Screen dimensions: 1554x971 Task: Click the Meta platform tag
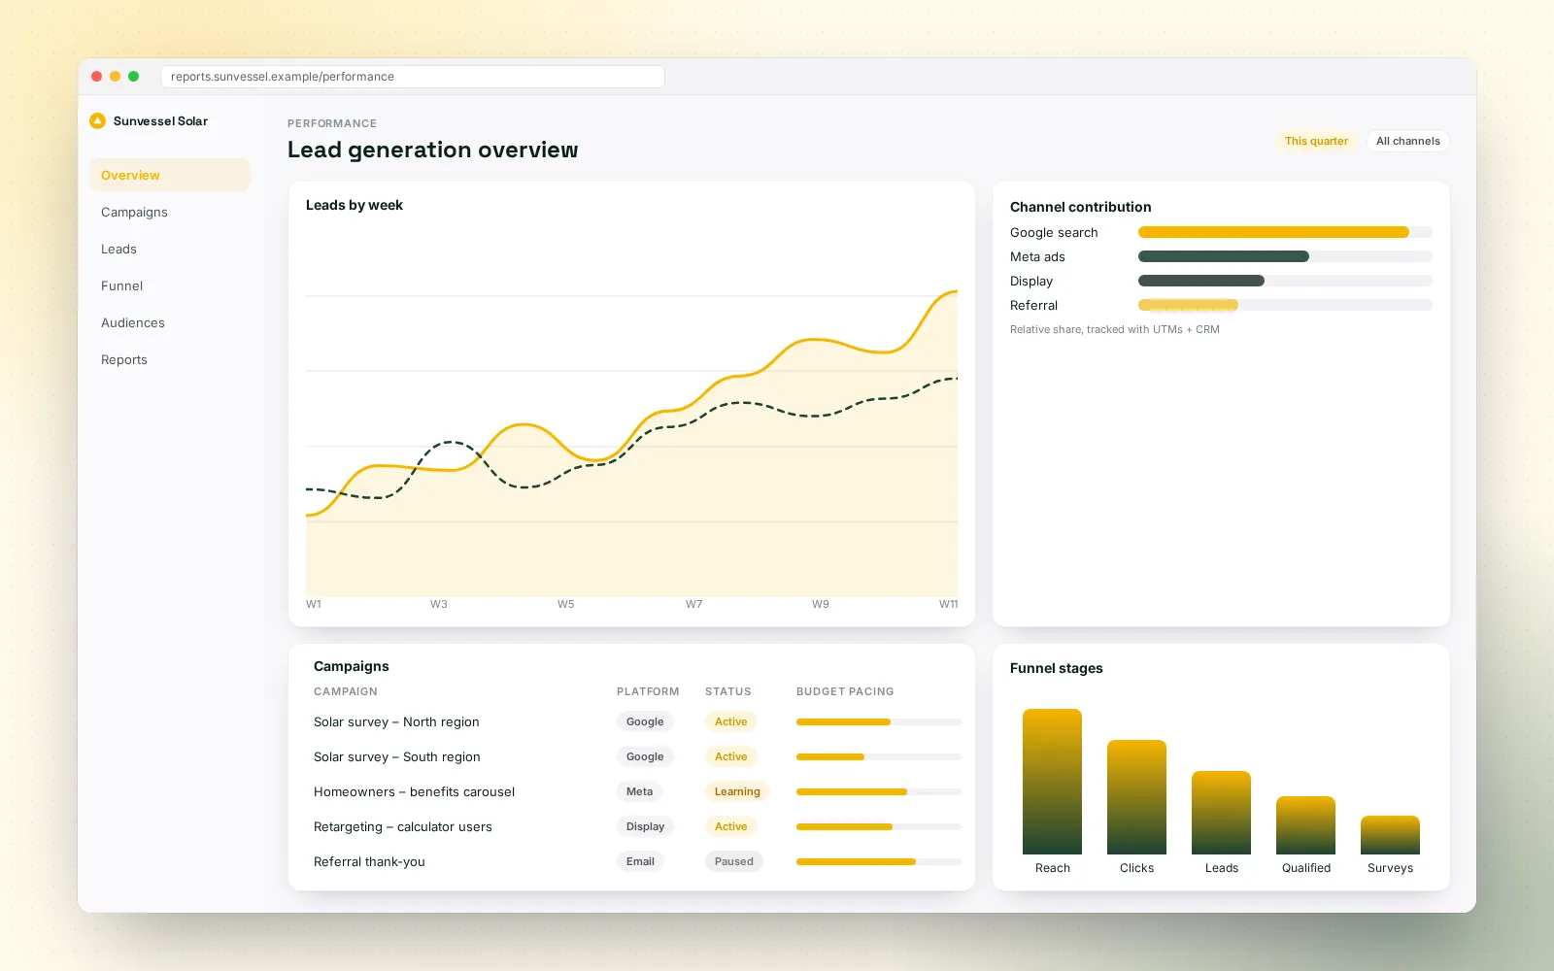tap(639, 791)
